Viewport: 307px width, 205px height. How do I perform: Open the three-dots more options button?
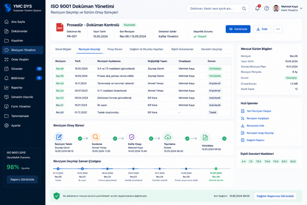[x=278, y=29]
